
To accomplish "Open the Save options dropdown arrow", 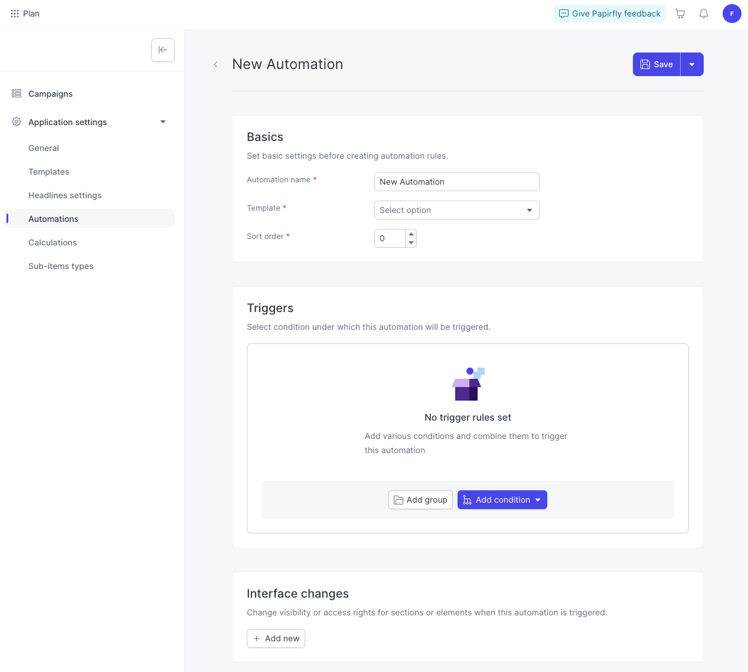I will [692, 64].
